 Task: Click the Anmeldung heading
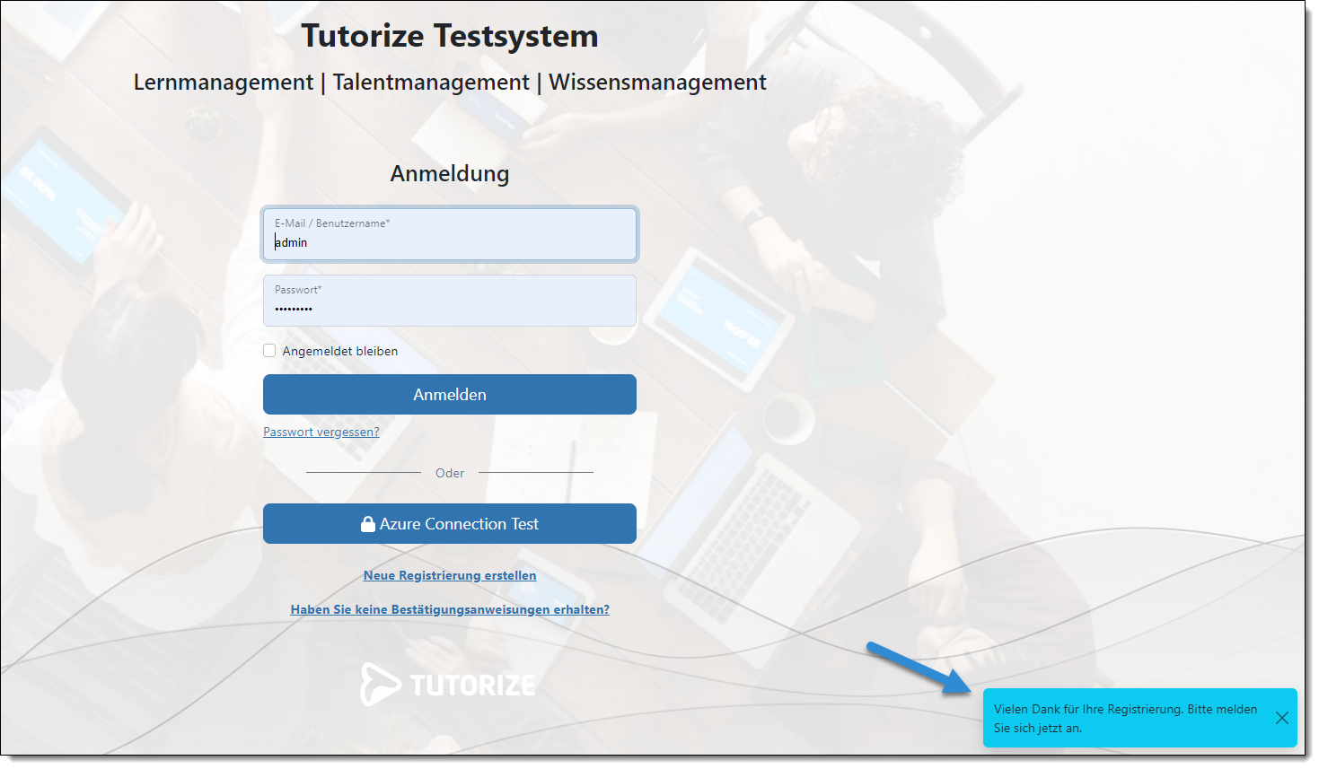(449, 173)
